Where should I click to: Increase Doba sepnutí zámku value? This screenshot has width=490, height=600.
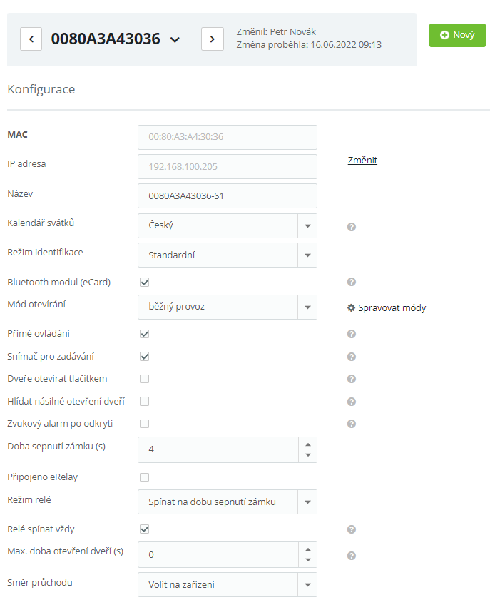(307, 444)
